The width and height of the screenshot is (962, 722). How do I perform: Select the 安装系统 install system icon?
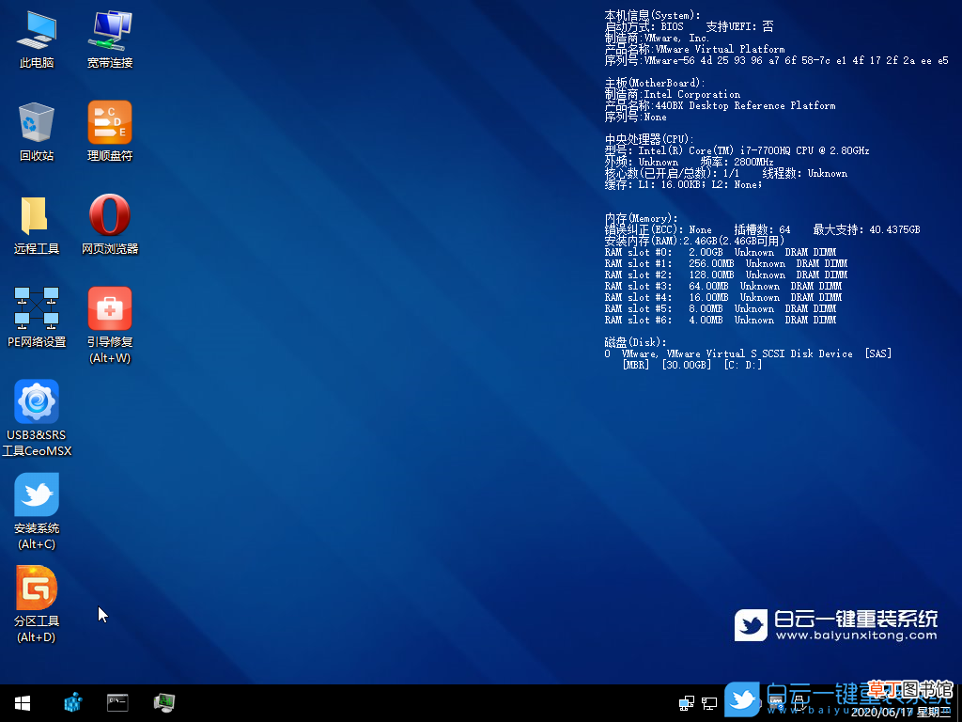point(37,511)
